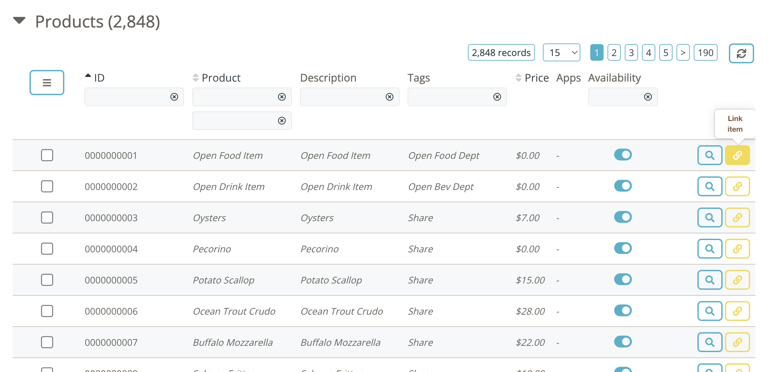View details of Open Drink Item

tap(710, 186)
